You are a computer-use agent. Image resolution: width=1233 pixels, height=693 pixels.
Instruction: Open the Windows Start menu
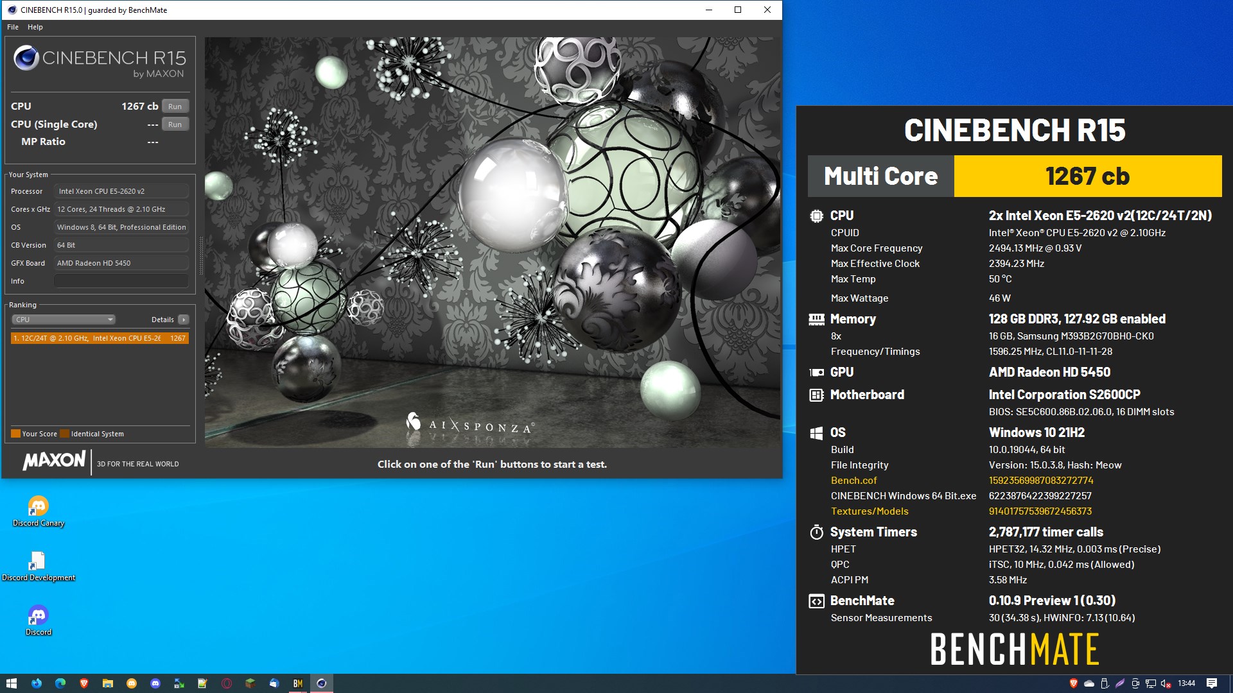[12, 683]
